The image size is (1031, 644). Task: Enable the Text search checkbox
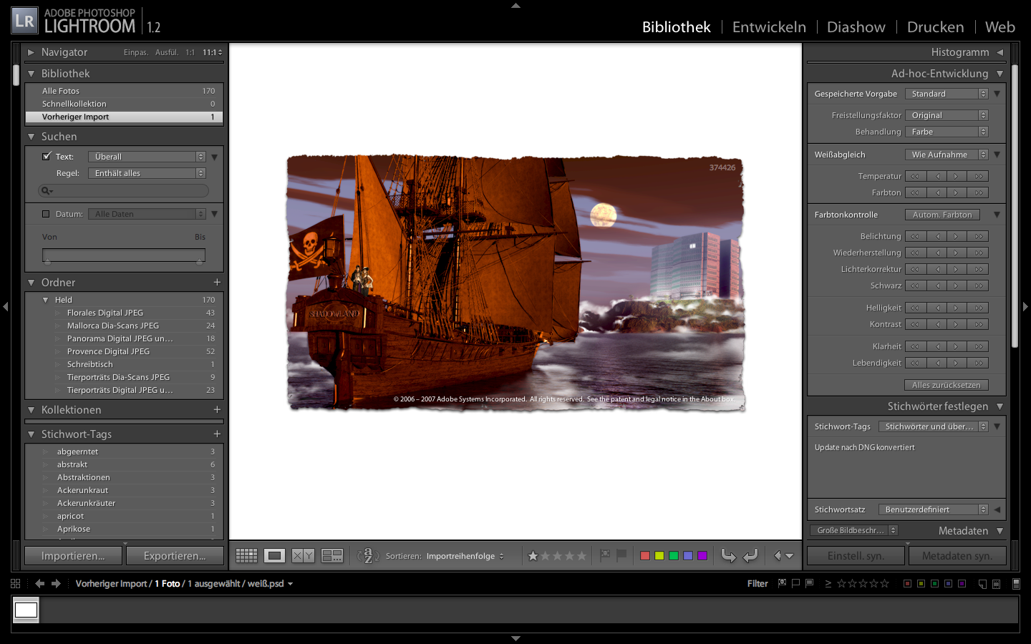(x=47, y=156)
